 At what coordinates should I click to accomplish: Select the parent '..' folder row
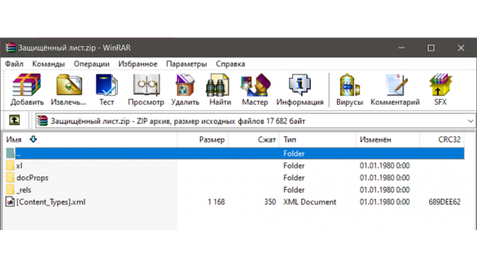236,153
